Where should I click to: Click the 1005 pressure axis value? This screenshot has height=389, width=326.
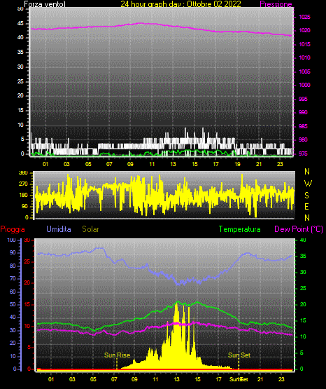pyautogui.click(x=304, y=71)
